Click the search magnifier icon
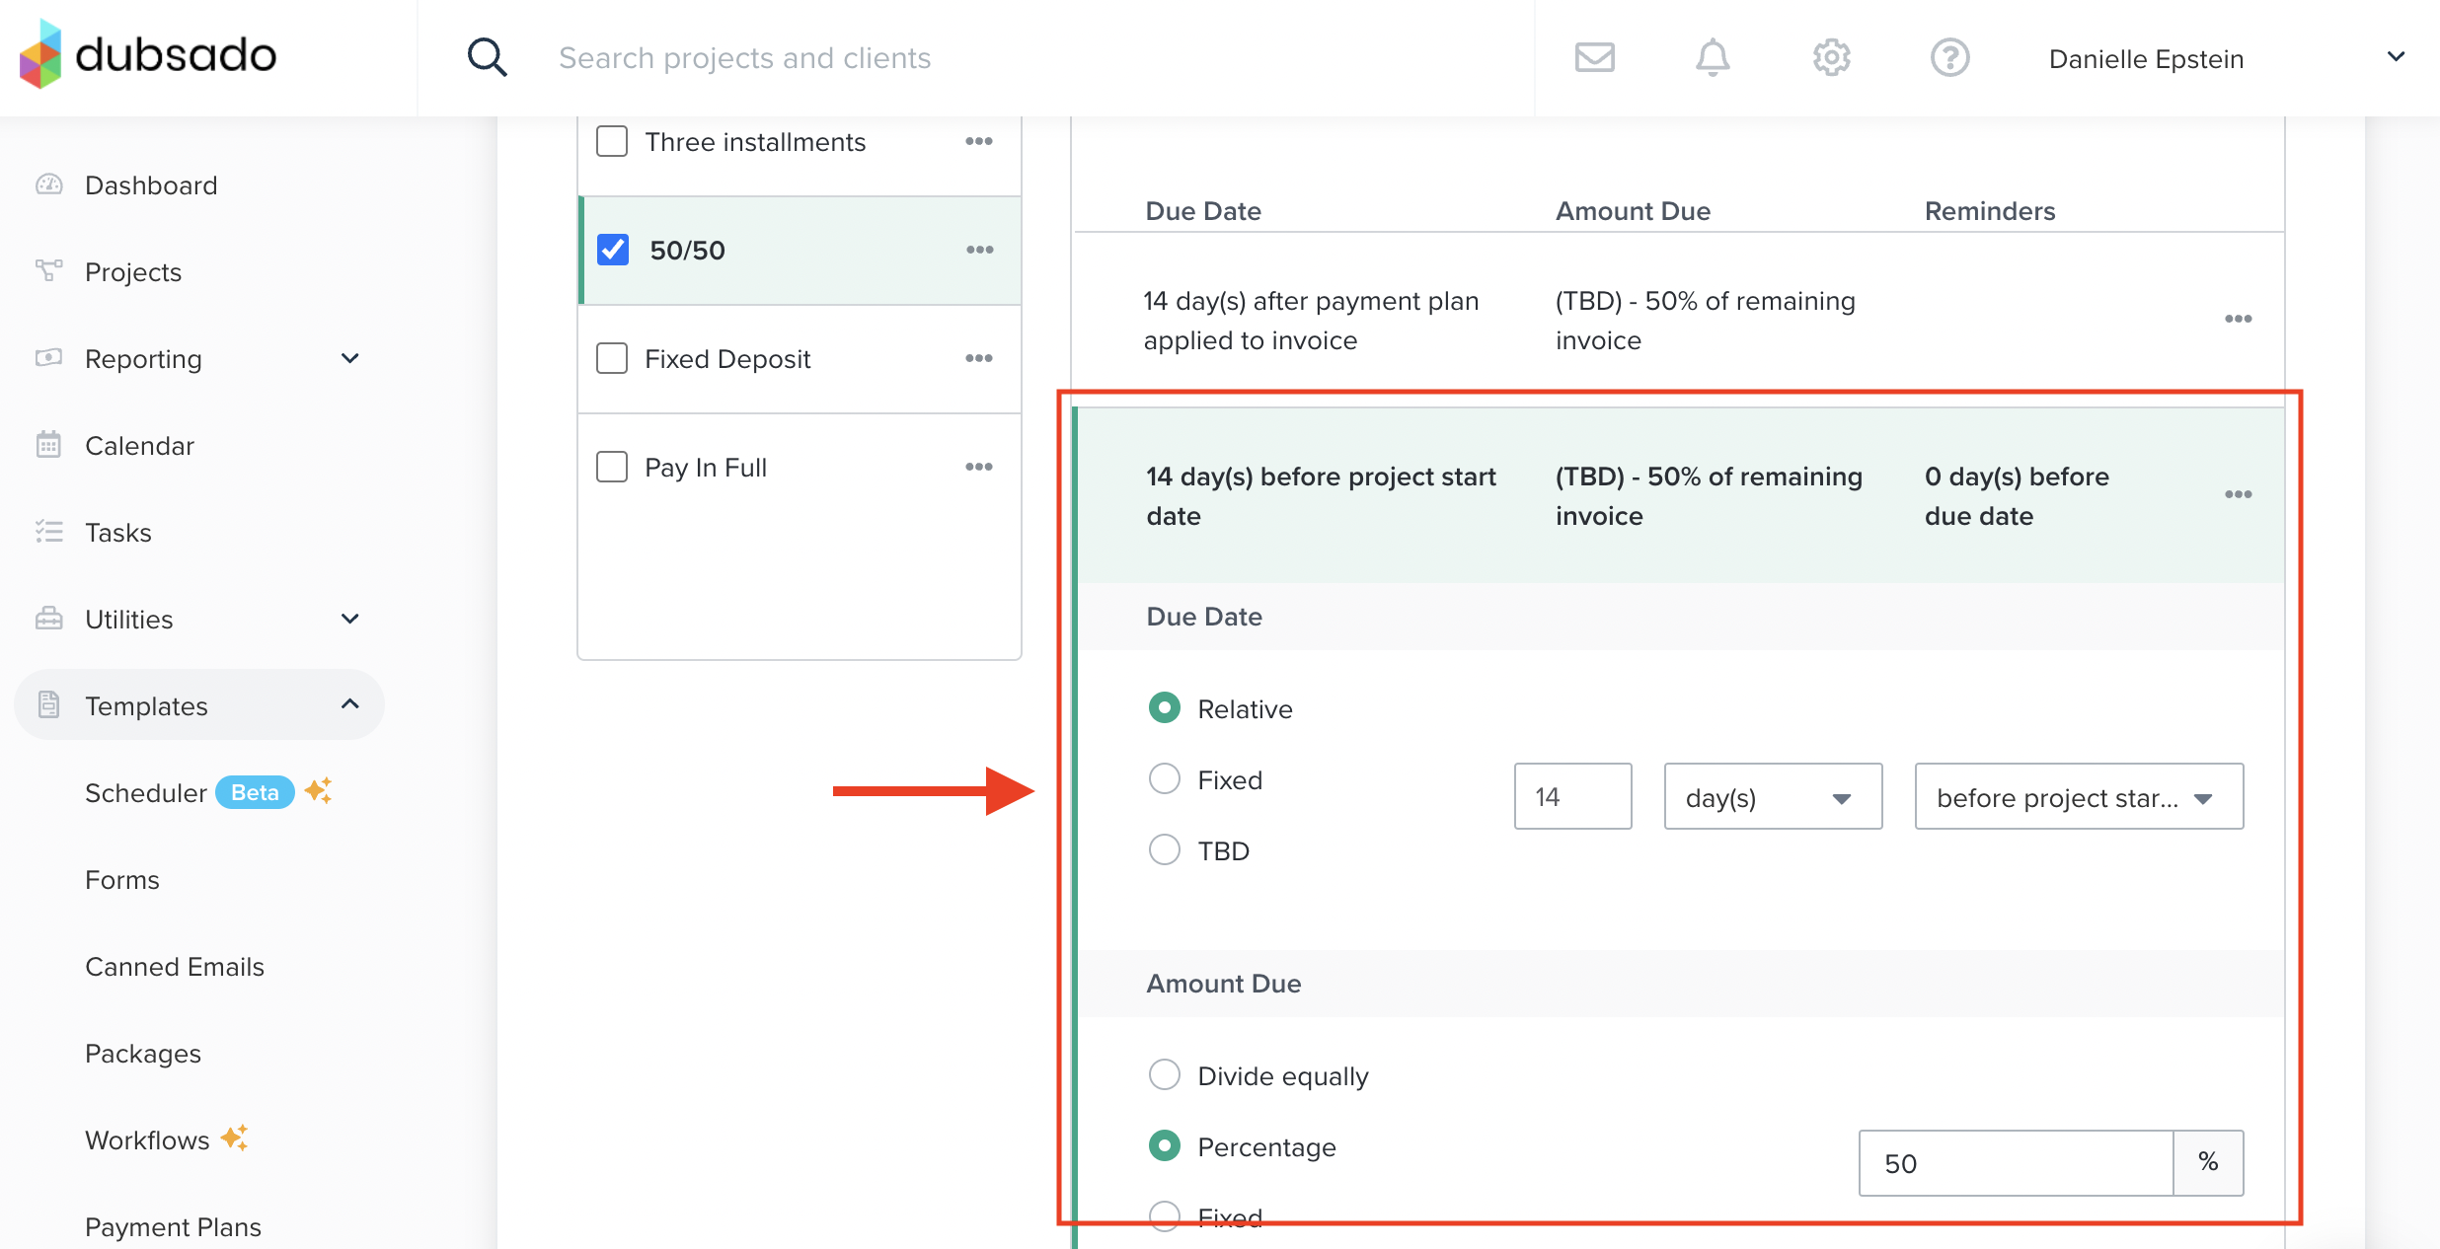 487,57
